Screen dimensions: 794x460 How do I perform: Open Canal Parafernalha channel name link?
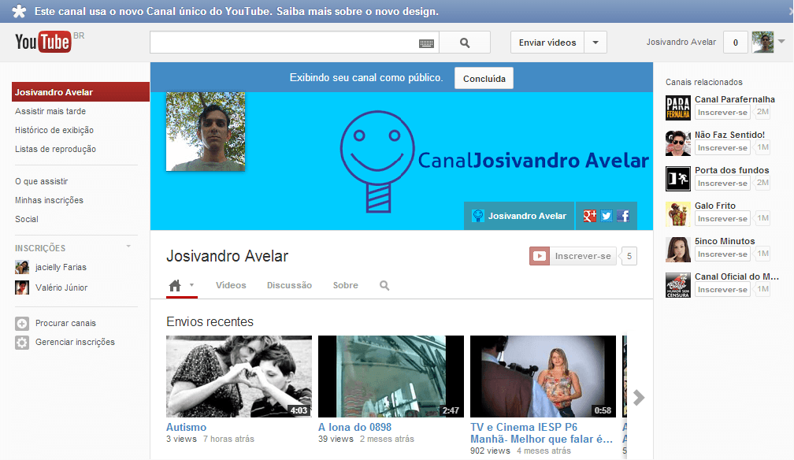pyautogui.click(x=735, y=99)
